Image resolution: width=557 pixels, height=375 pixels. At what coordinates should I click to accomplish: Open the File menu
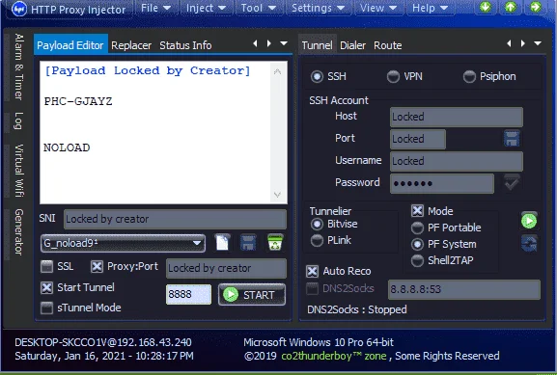[x=156, y=8]
